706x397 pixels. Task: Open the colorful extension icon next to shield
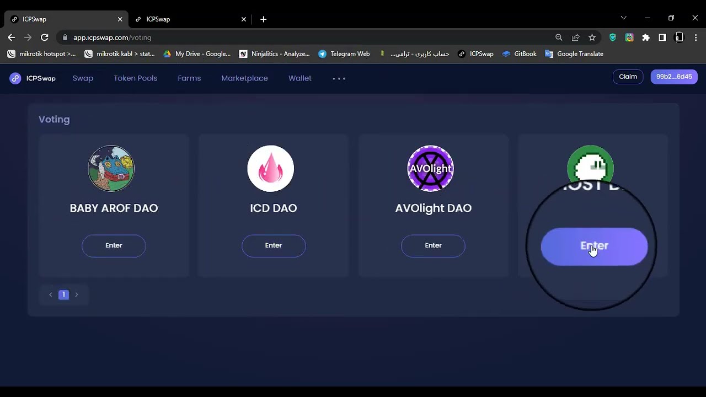[629, 37]
